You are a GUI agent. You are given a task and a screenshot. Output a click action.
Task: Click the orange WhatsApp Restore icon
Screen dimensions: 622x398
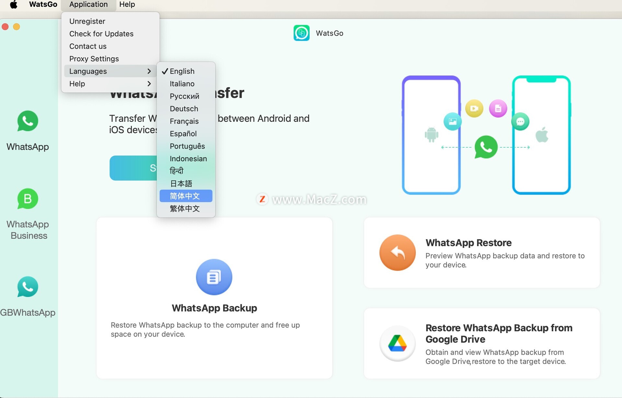[397, 253]
